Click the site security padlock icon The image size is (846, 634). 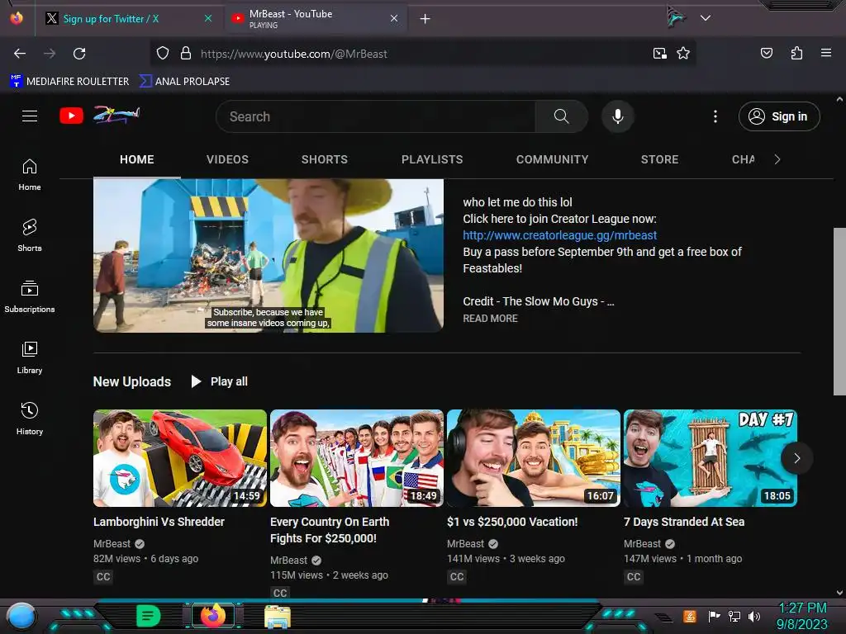coord(186,54)
